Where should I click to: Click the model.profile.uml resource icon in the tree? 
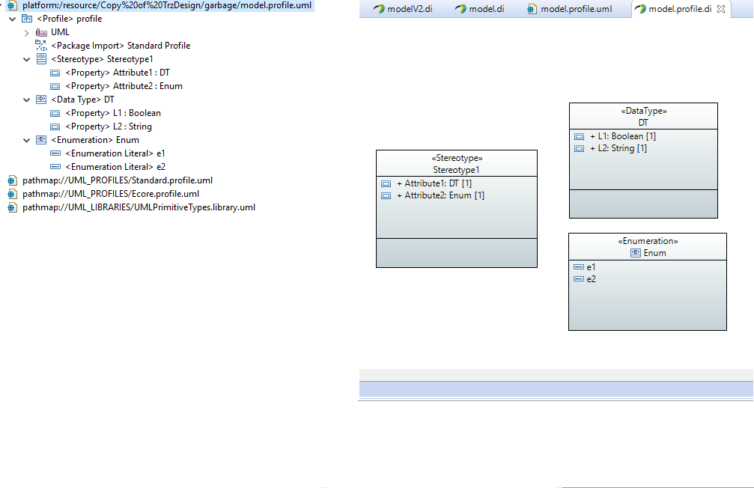point(12,6)
